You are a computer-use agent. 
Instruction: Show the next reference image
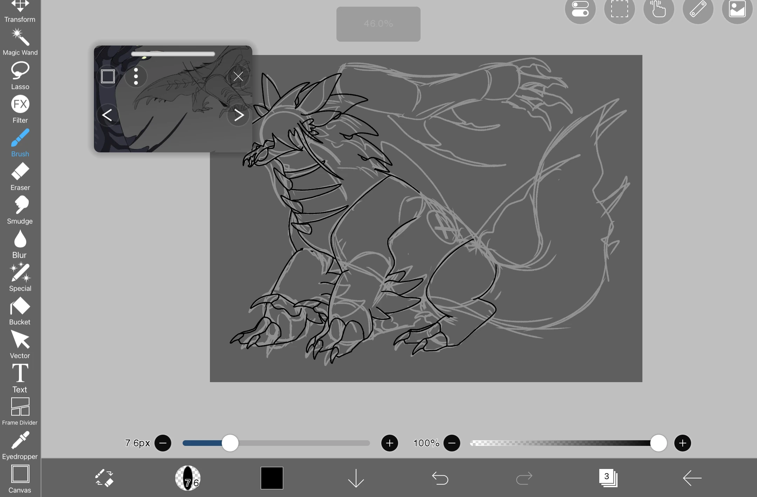click(239, 115)
